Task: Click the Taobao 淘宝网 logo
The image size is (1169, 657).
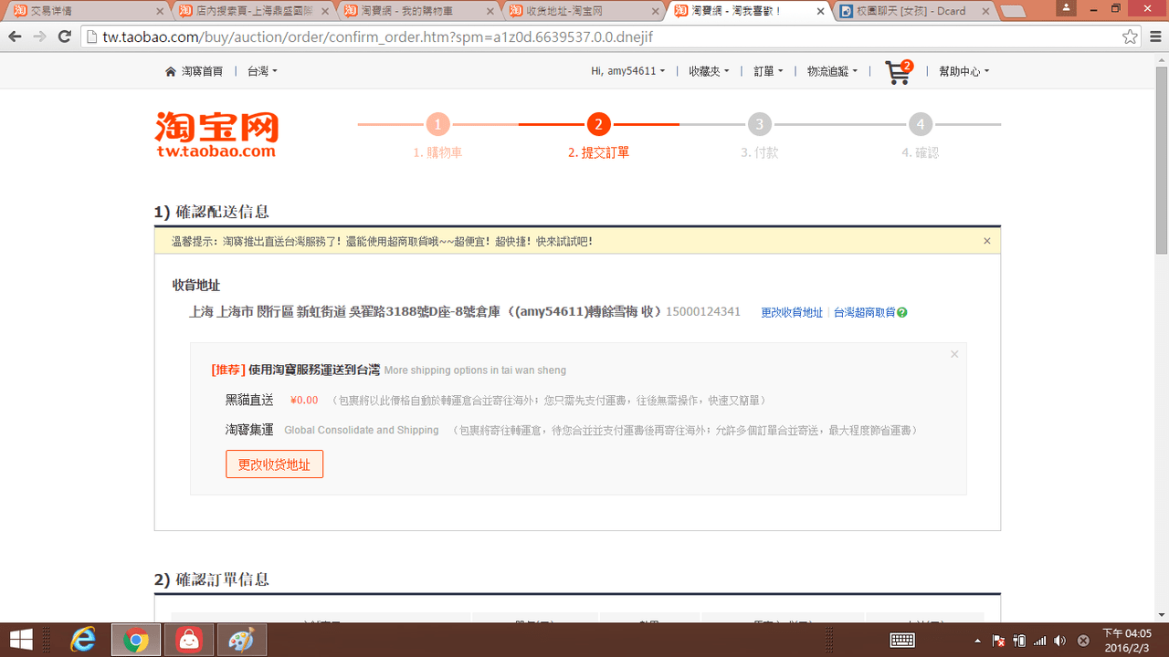Action: click(x=216, y=135)
